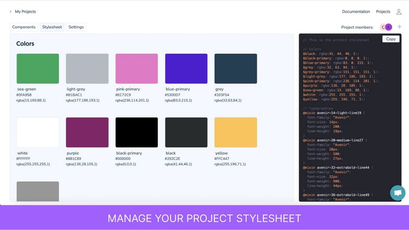Image resolution: width=409 pixels, height=230 pixels.
Task: Open the user profile icon
Action: click(x=399, y=12)
